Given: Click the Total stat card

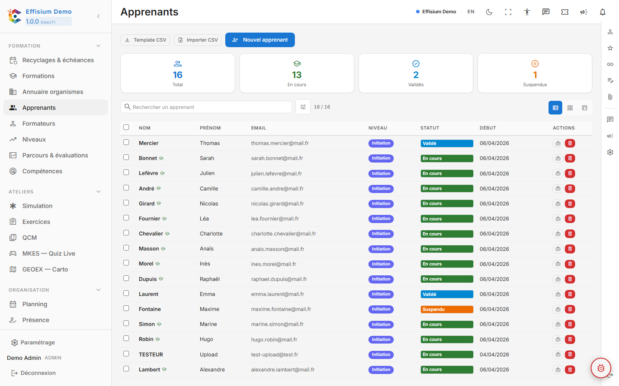Looking at the screenshot, I should pyautogui.click(x=178, y=73).
